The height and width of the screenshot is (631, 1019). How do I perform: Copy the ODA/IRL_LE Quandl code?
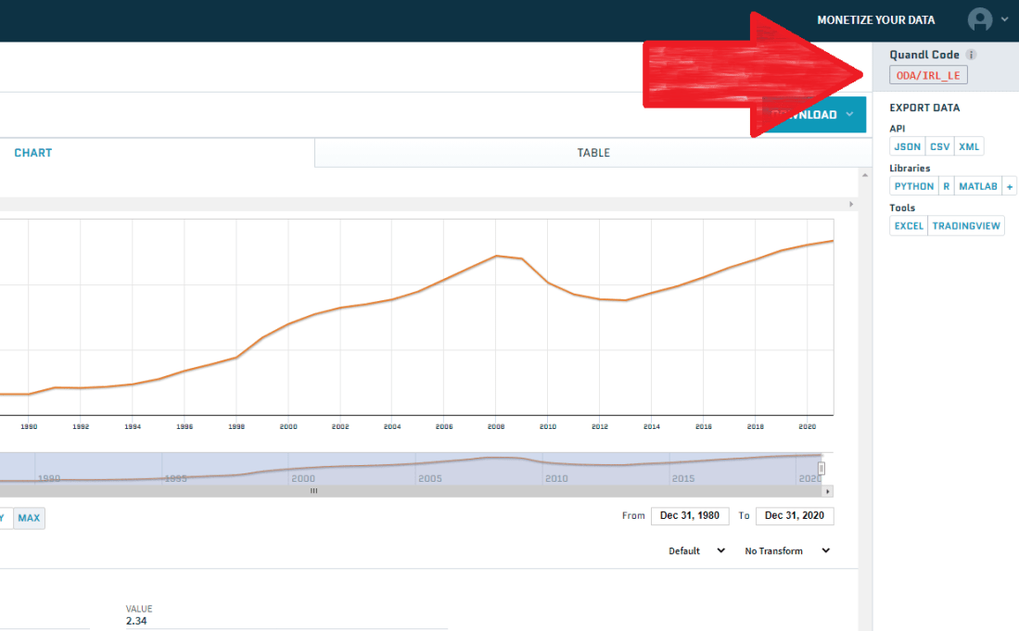(928, 75)
